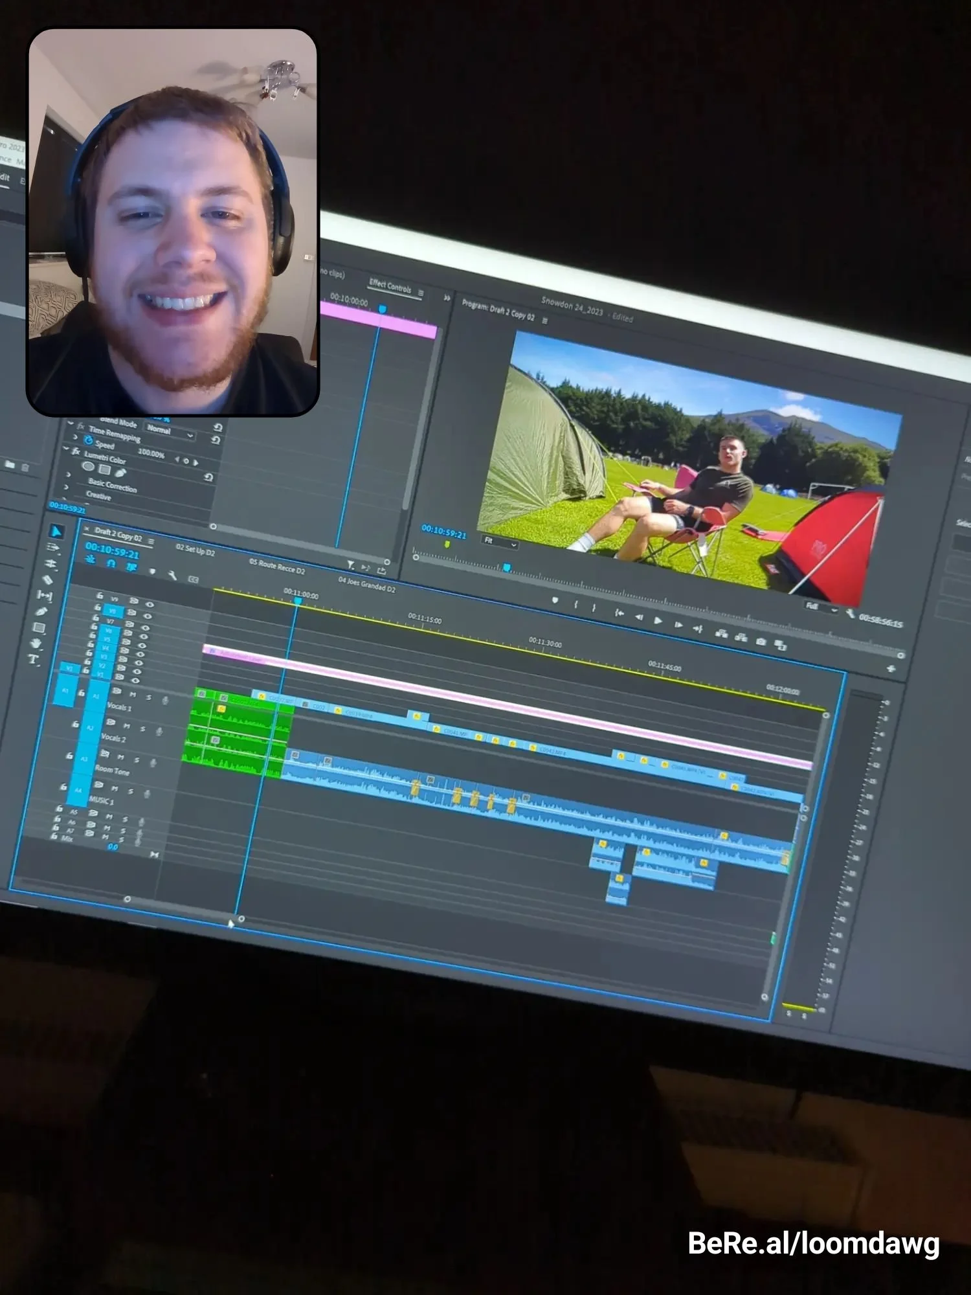Toggle Speed stopwatch animation
Image resolution: width=971 pixels, height=1295 pixels.
(89, 440)
